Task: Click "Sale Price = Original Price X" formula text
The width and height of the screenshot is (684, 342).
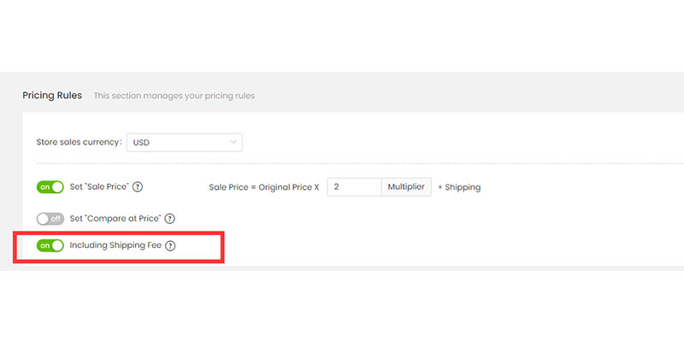Action: (263, 187)
